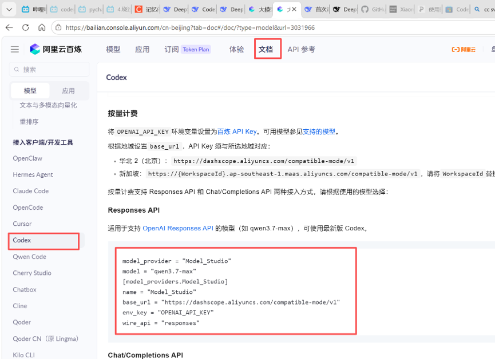The height and width of the screenshot is (359, 495).
Task: Open the 体验 top navigation menu
Action: 236,49
